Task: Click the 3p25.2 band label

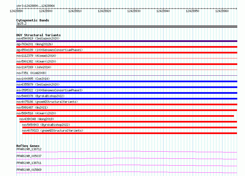Action: 21,24
